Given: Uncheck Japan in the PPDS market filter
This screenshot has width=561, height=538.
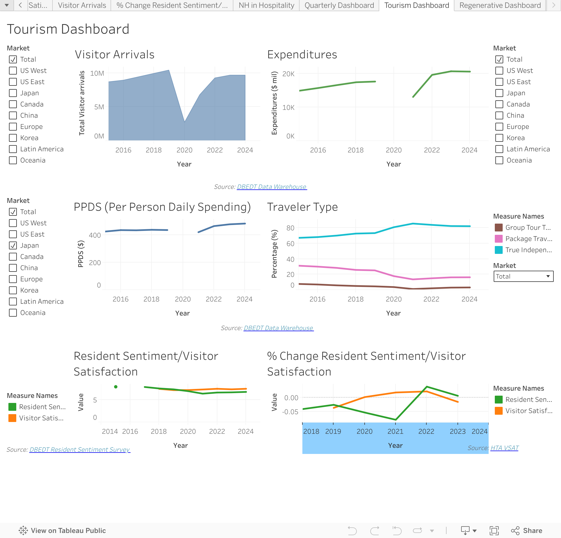Looking at the screenshot, I should [13, 245].
